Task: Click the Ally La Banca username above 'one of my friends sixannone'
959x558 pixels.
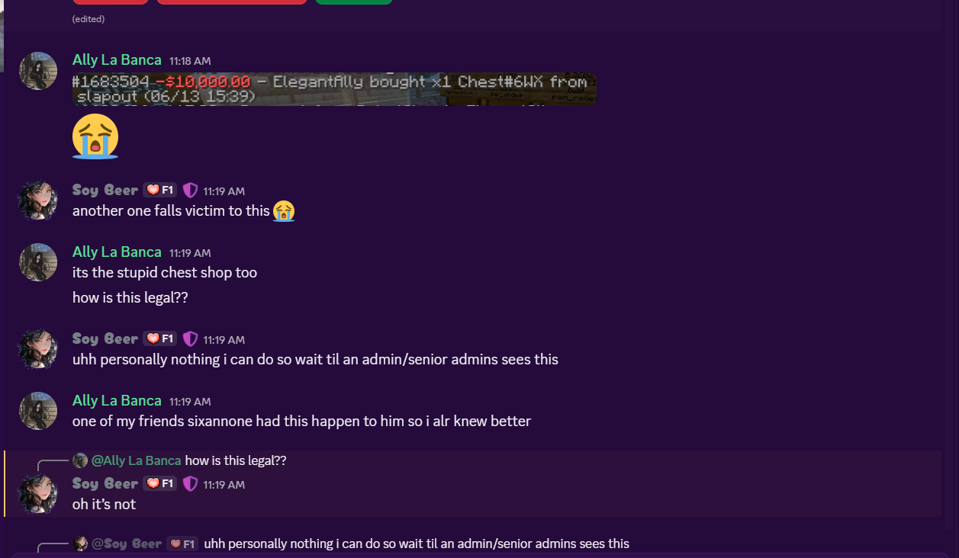Action: (x=117, y=401)
